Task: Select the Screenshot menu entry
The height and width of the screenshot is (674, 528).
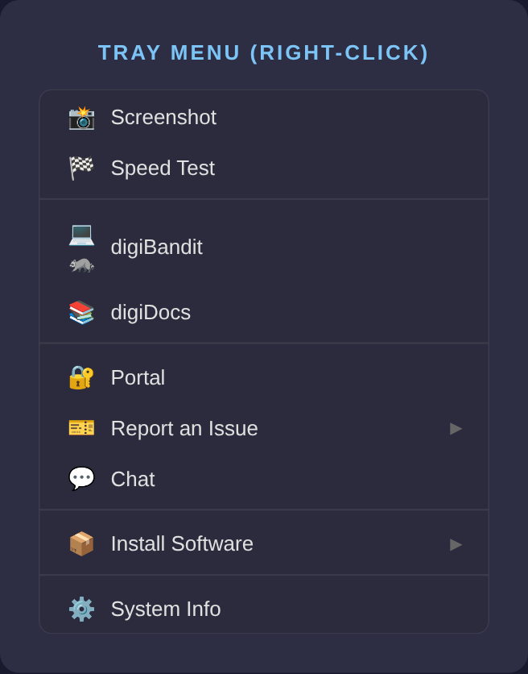Action: pyautogui.click(x=163, y=118)
